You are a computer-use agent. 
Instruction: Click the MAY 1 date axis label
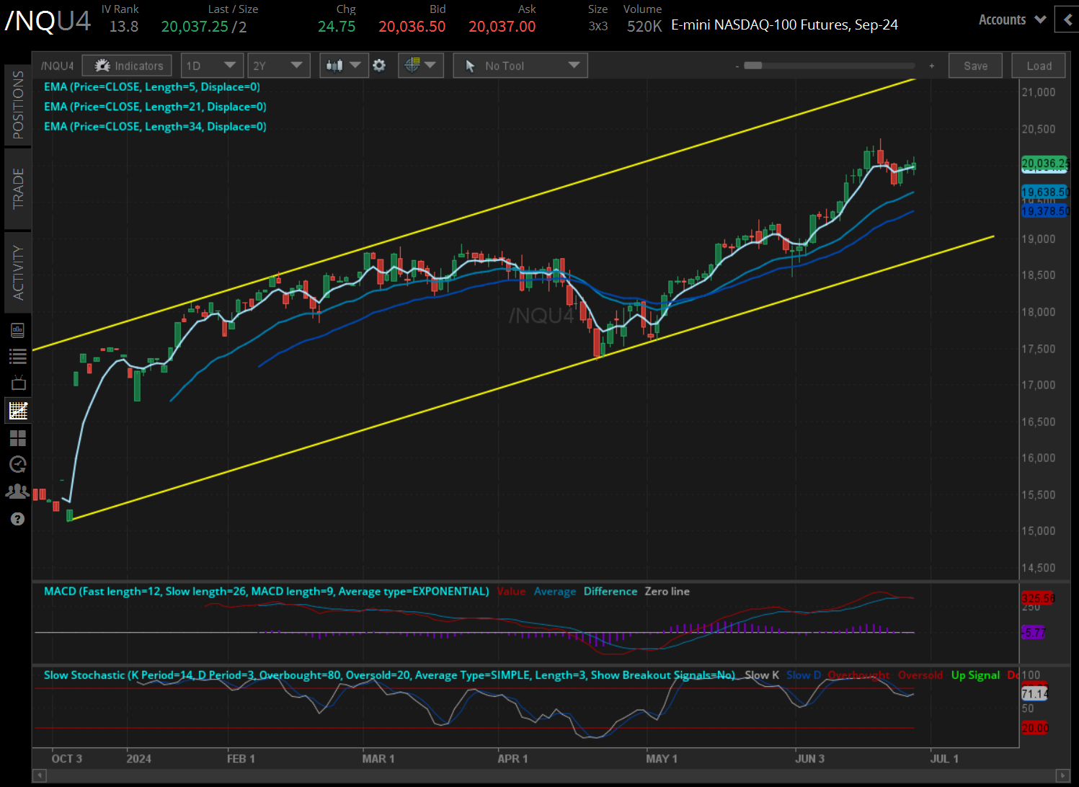tap(662, 759)
